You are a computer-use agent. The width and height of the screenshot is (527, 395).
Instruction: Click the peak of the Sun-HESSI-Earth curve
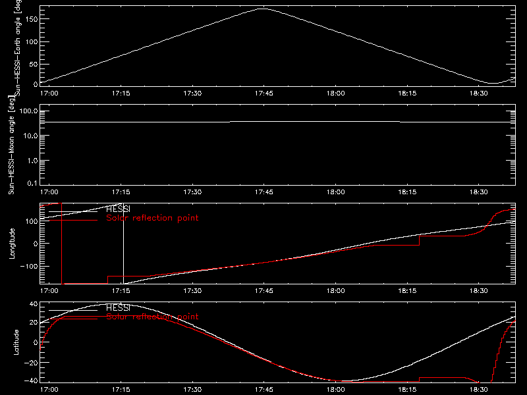click(x=262, y=9)
